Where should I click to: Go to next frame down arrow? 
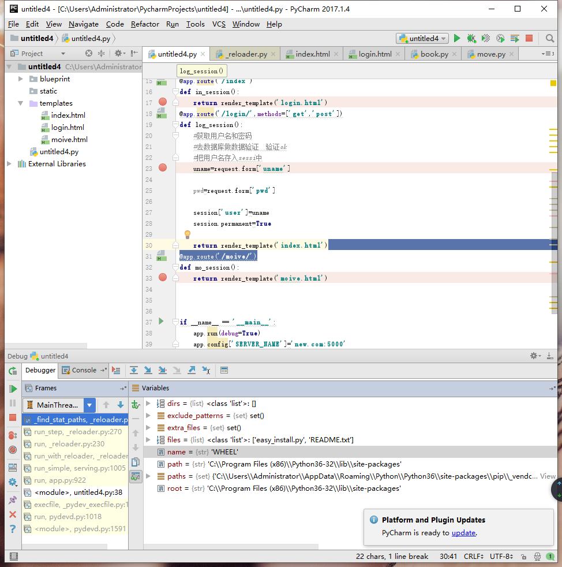(x=121, y=405)
